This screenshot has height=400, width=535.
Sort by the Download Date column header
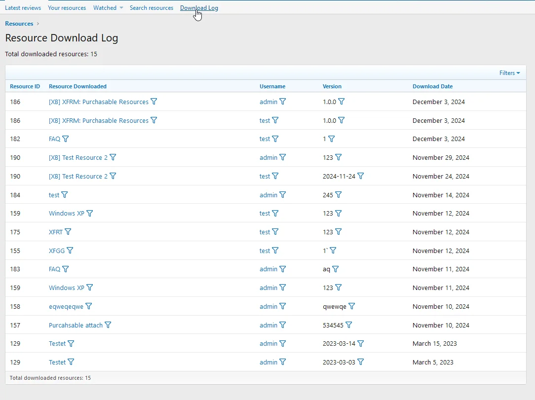click(433, 86)
